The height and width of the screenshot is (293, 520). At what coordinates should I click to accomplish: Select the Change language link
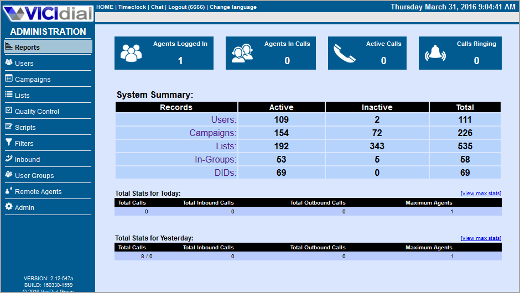click(233, 7)
